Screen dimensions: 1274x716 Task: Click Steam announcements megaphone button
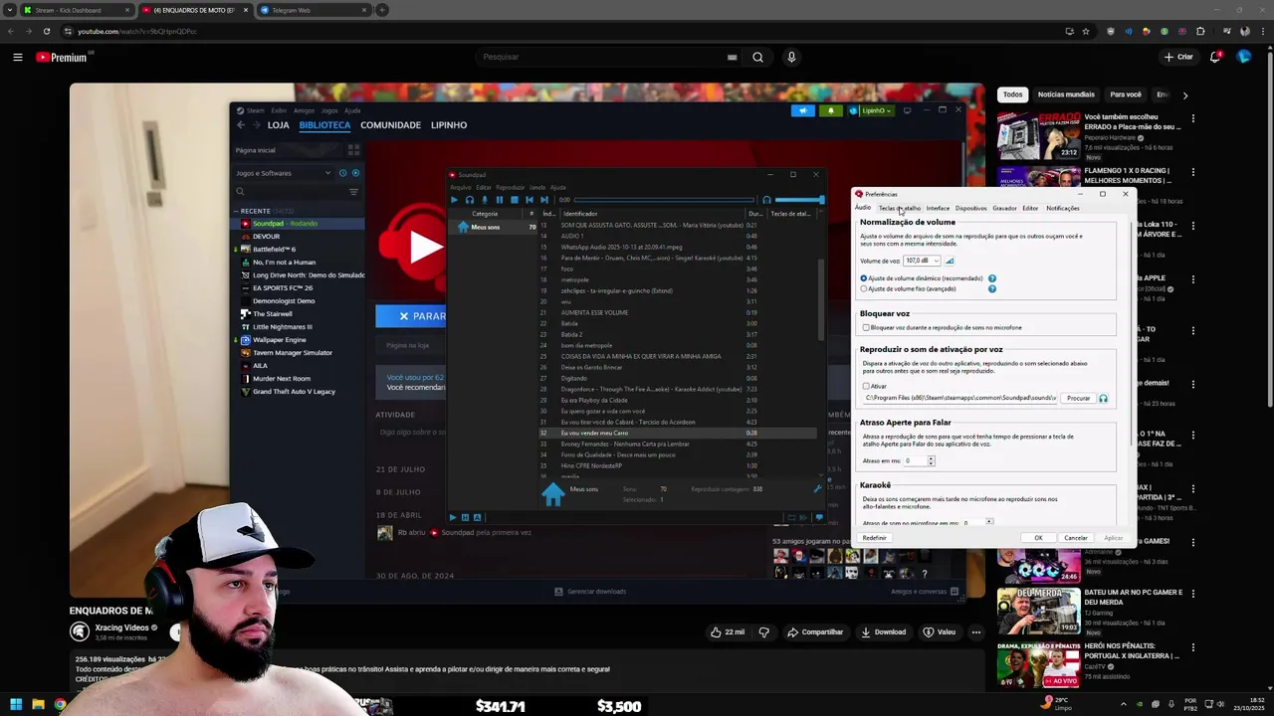(803, 110)
